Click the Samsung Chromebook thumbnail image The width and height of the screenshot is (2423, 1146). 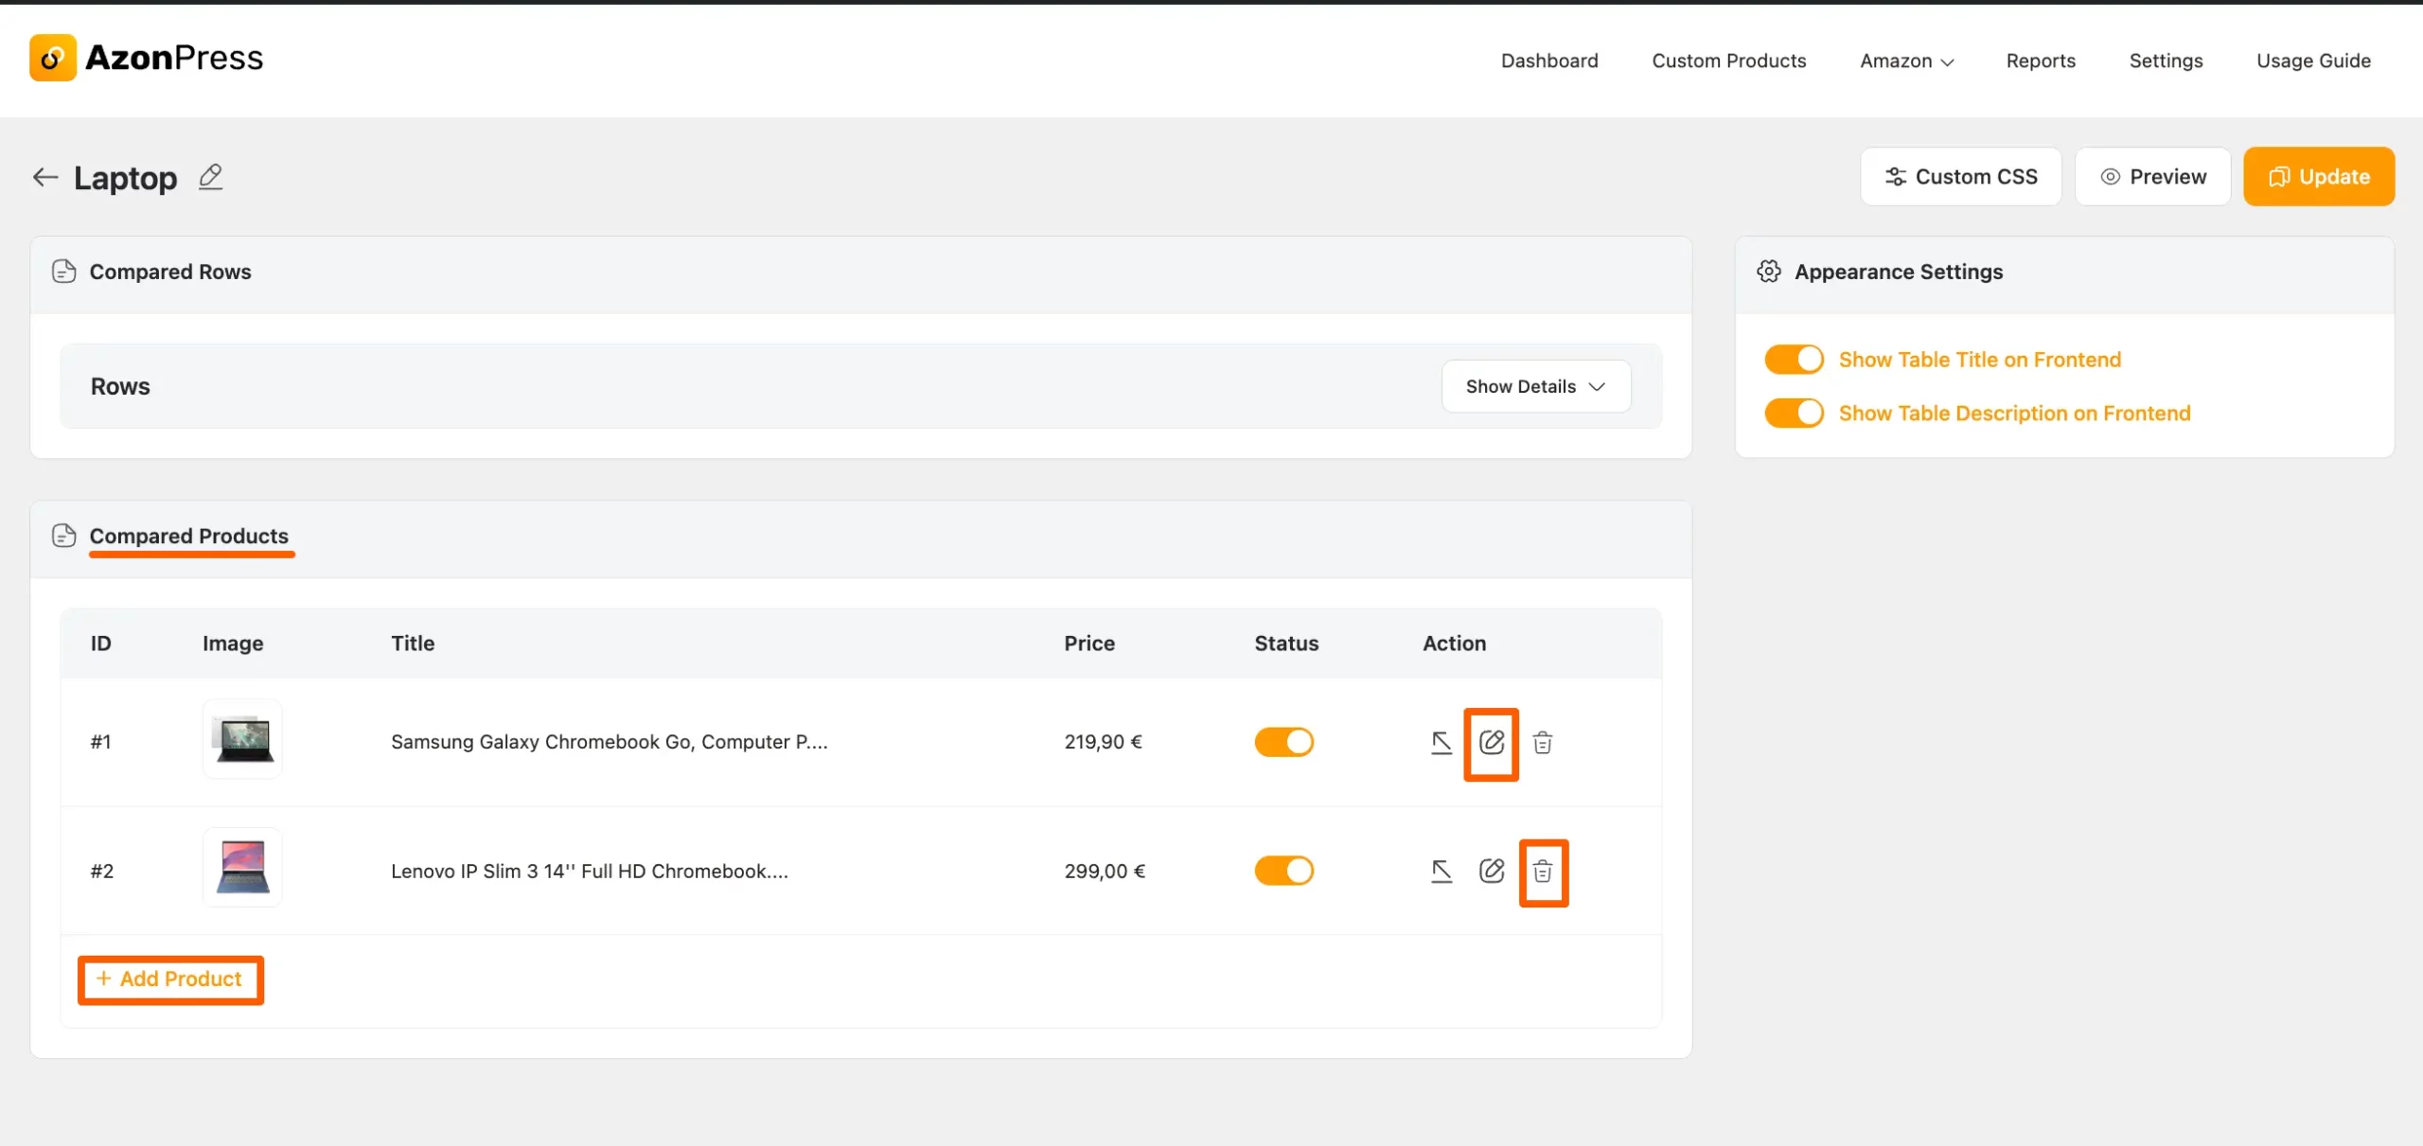coord(241,741)
